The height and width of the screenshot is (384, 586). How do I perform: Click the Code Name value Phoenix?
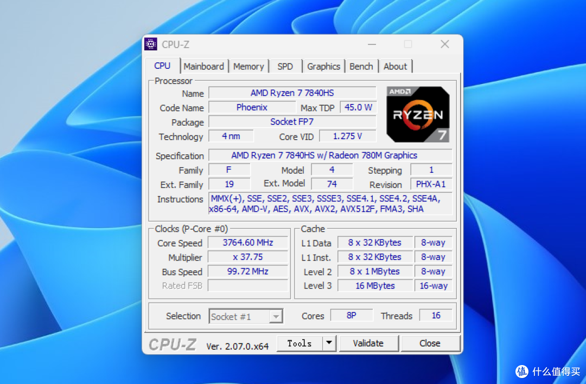[252, 107]
